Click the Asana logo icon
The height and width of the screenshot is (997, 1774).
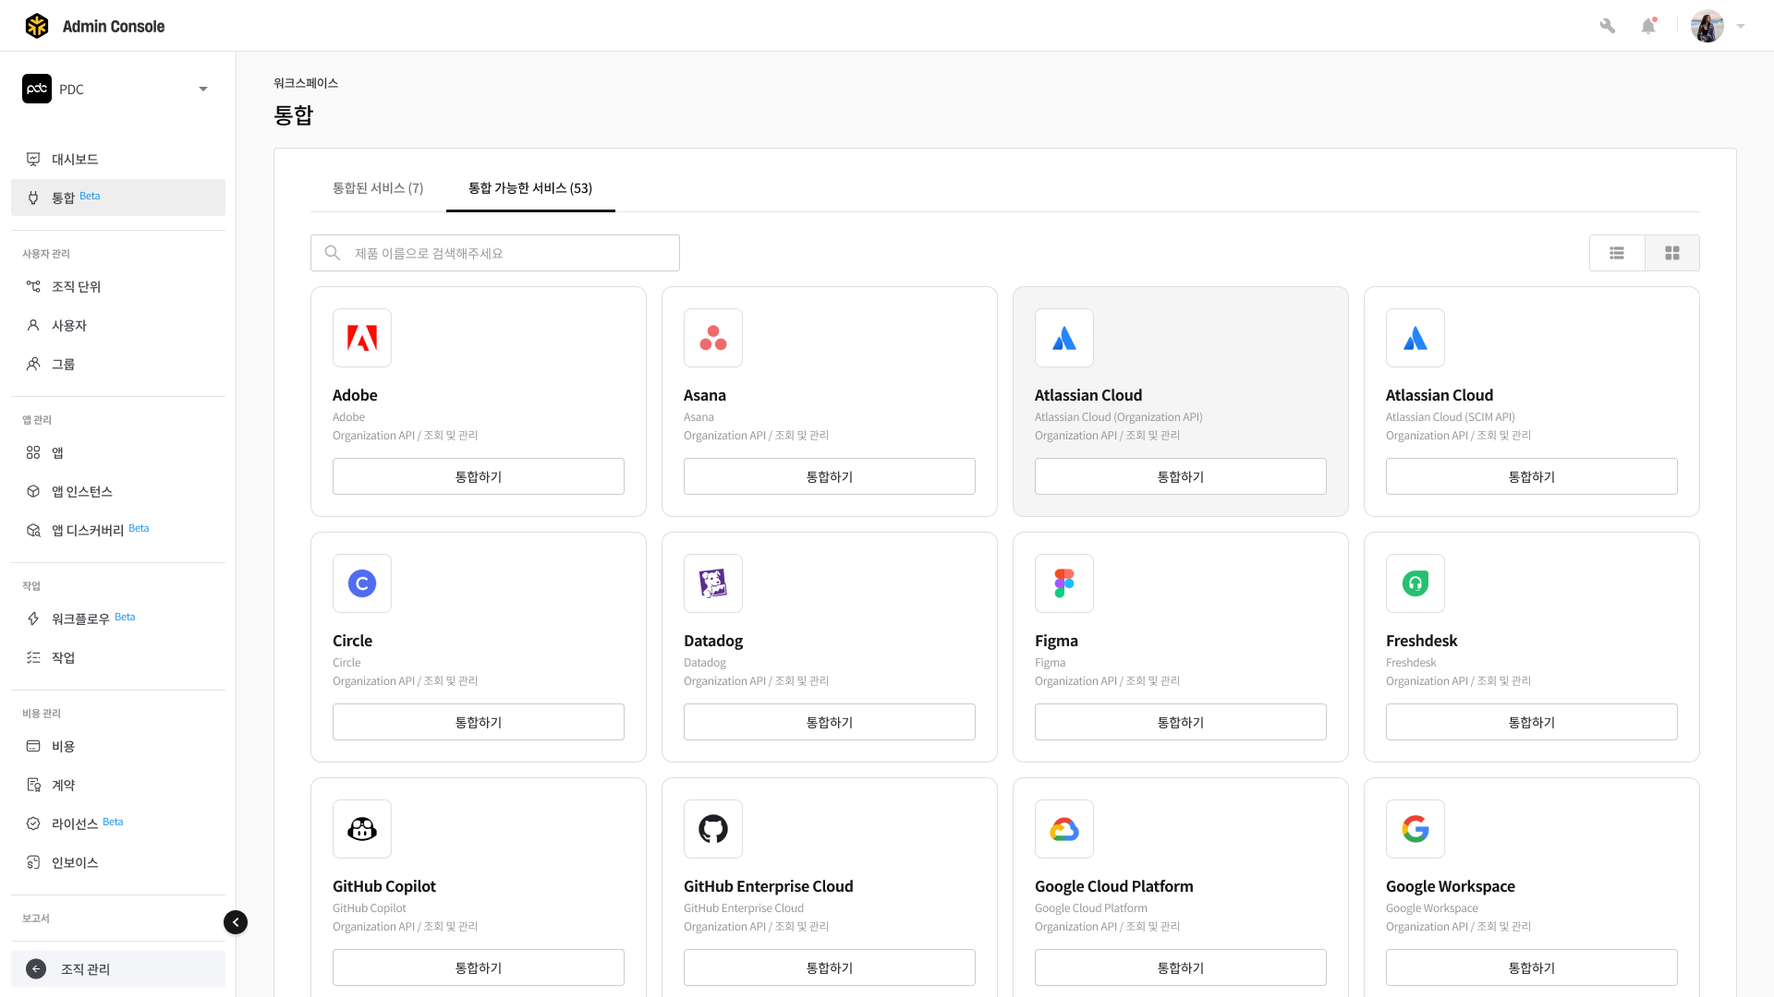click(x=713, y=338)
